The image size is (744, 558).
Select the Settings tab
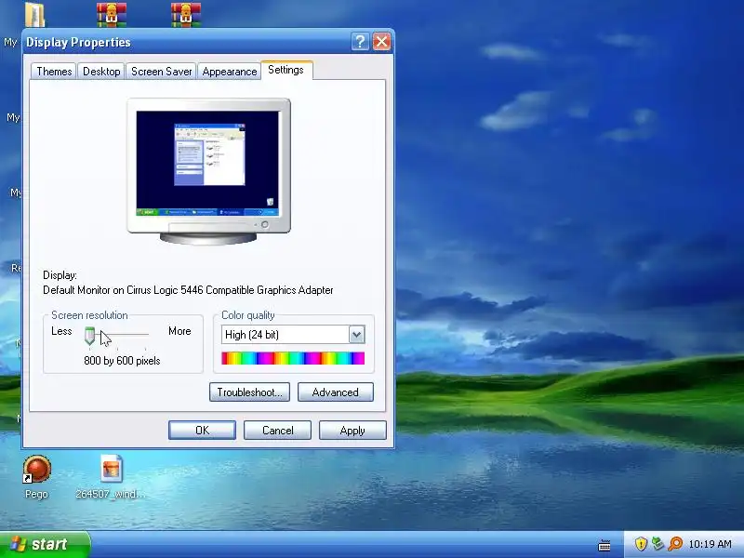[286, 71]
